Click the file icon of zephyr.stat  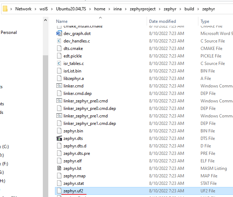pos(59,183)
